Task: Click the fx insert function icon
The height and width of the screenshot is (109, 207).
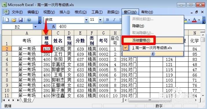Action: coord(54,27)
